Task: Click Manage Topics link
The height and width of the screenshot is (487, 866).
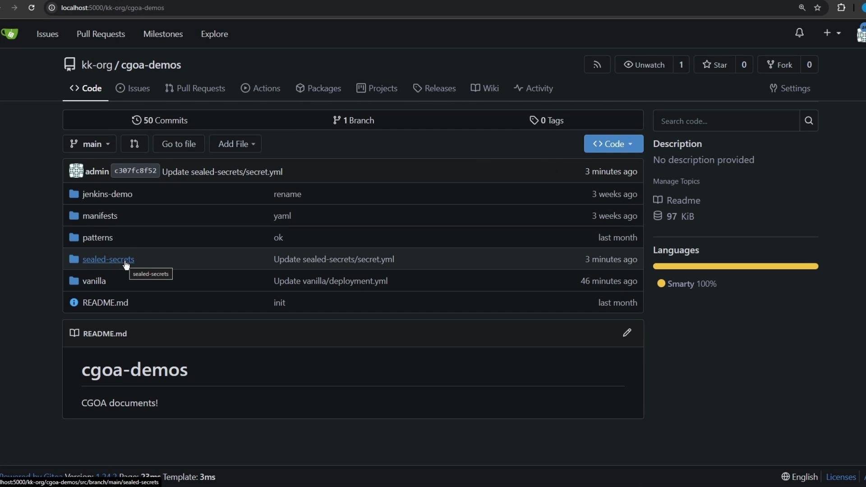Action: 676,181
